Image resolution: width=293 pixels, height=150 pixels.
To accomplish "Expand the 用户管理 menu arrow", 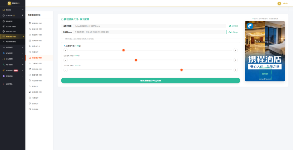I will point(23,65).
